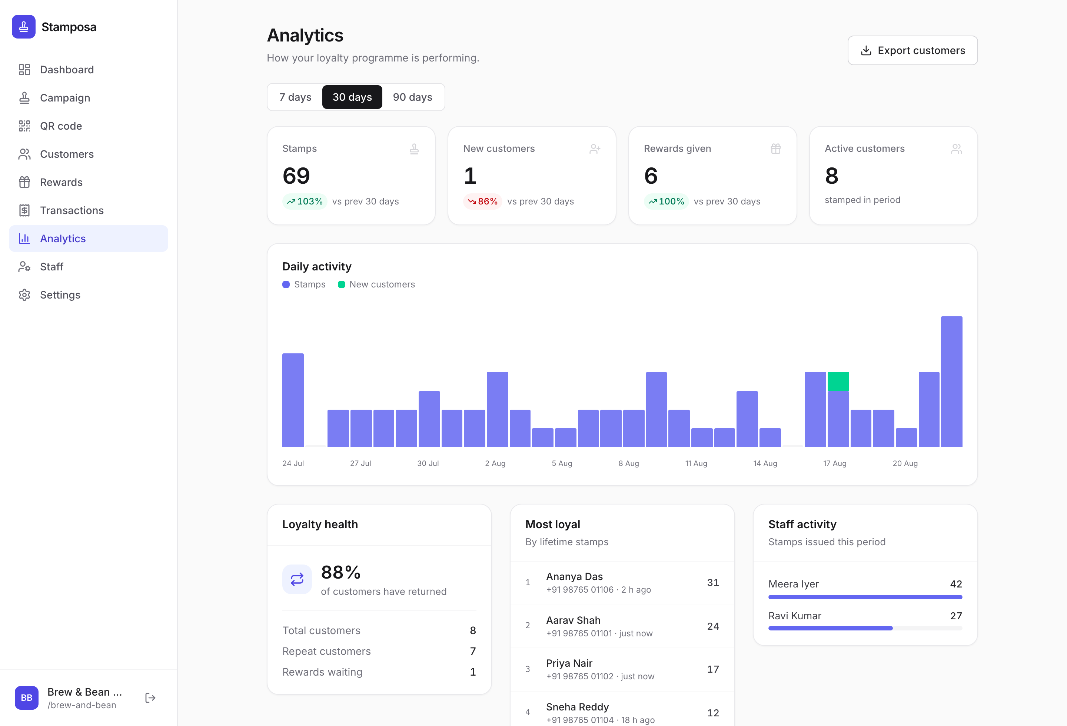Image resolution: width=1067 pixels, height=726 pixels.
Task: Click the gift icon in Rewards given card
Action: 775,149
